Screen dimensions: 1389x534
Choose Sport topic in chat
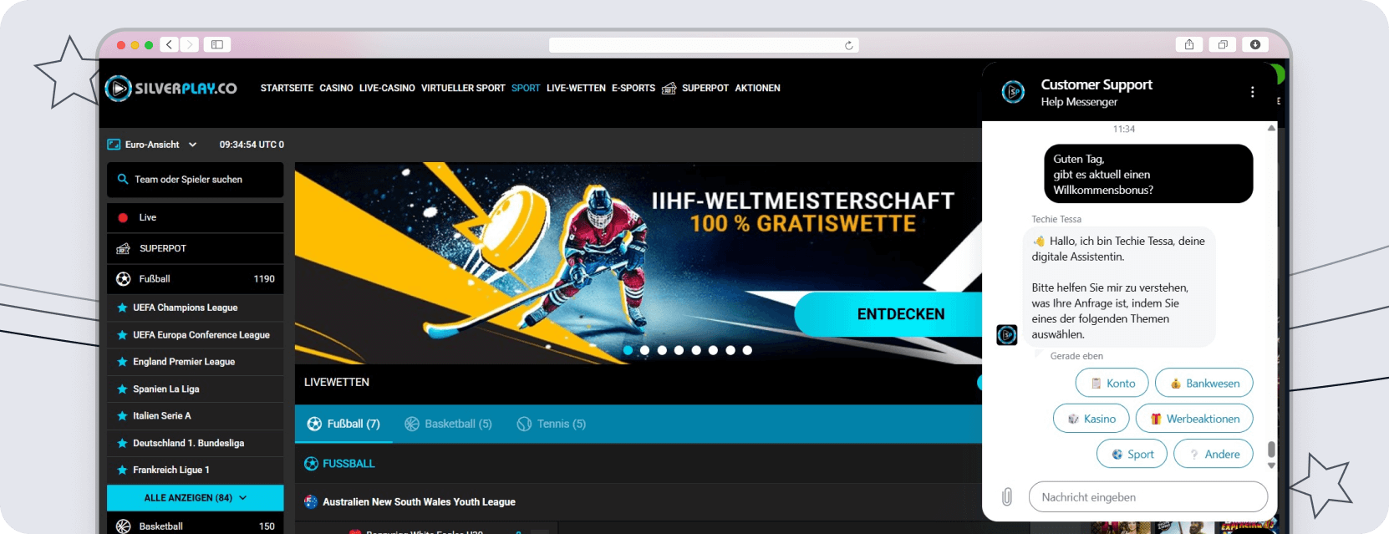click(1132, 454)
